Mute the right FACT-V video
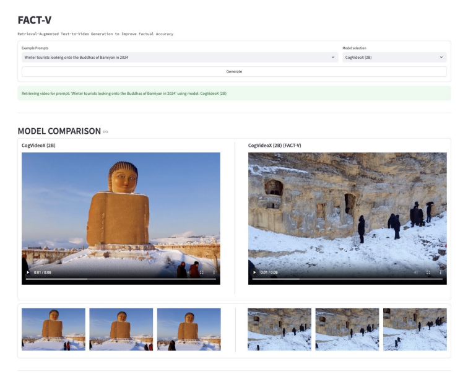468x379 pixels. pos(415,272)
